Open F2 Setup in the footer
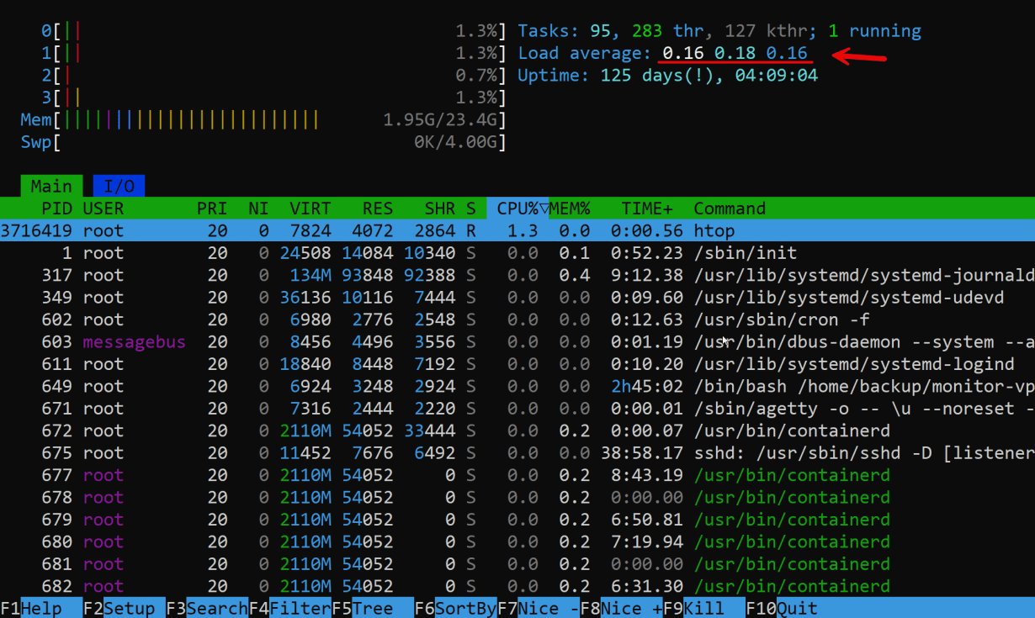The width and height of the screenshot is (1035, 618). pos(124,608)
